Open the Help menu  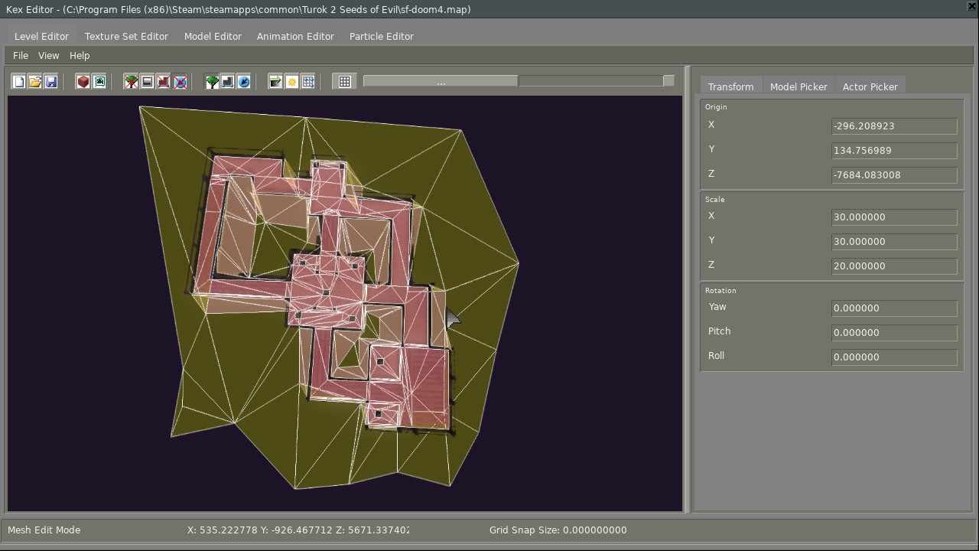(x=80, y=55)
